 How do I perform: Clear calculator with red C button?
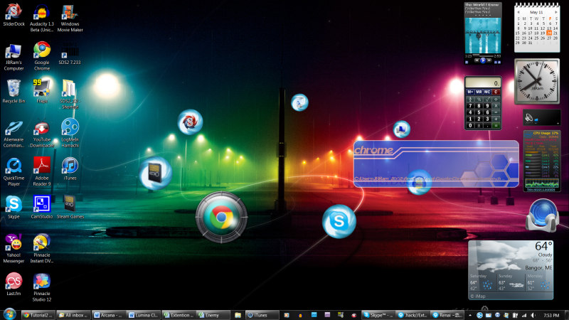tap(496, 92)
